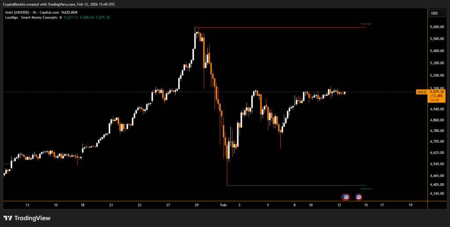The image size is (450, 227).
Task: Click the 5,075.30 current price label
Action: click(437, 92)
